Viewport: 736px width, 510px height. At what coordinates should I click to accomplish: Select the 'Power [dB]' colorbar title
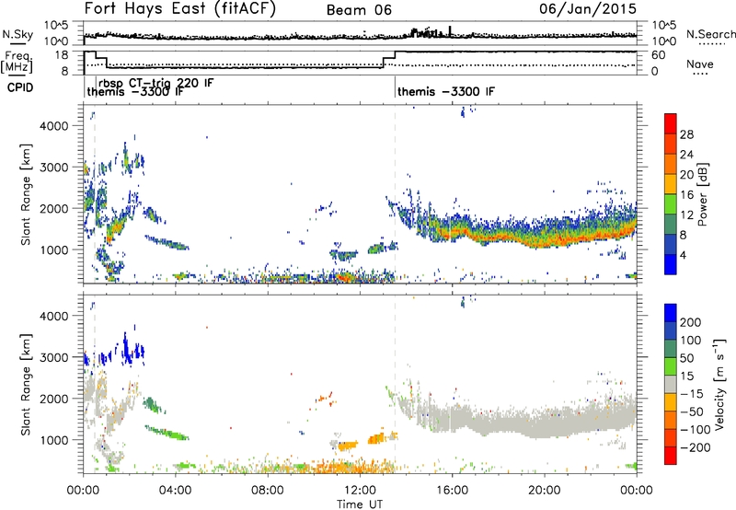coord(702,194)
